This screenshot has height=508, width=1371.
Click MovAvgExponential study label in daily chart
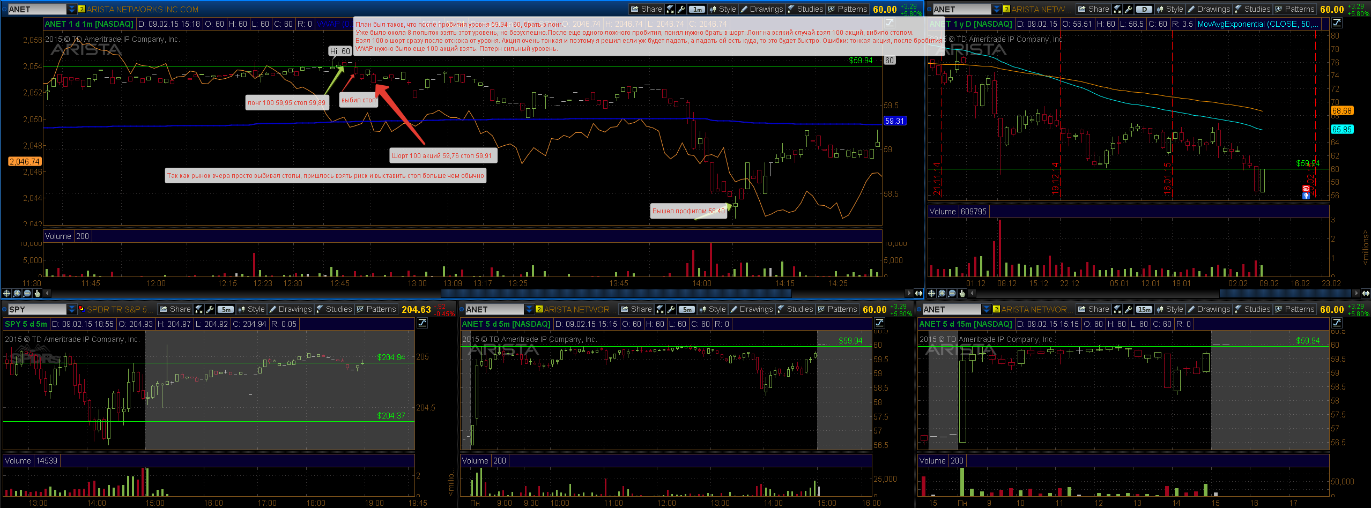1258,24
